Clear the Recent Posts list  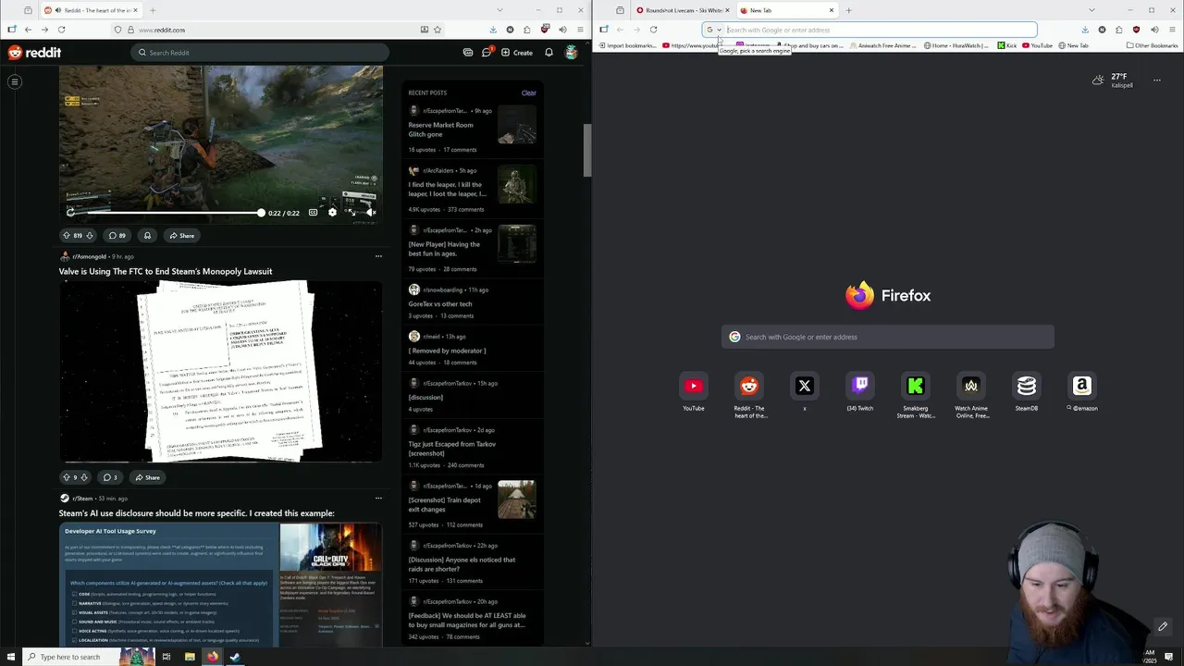[528, 92]
